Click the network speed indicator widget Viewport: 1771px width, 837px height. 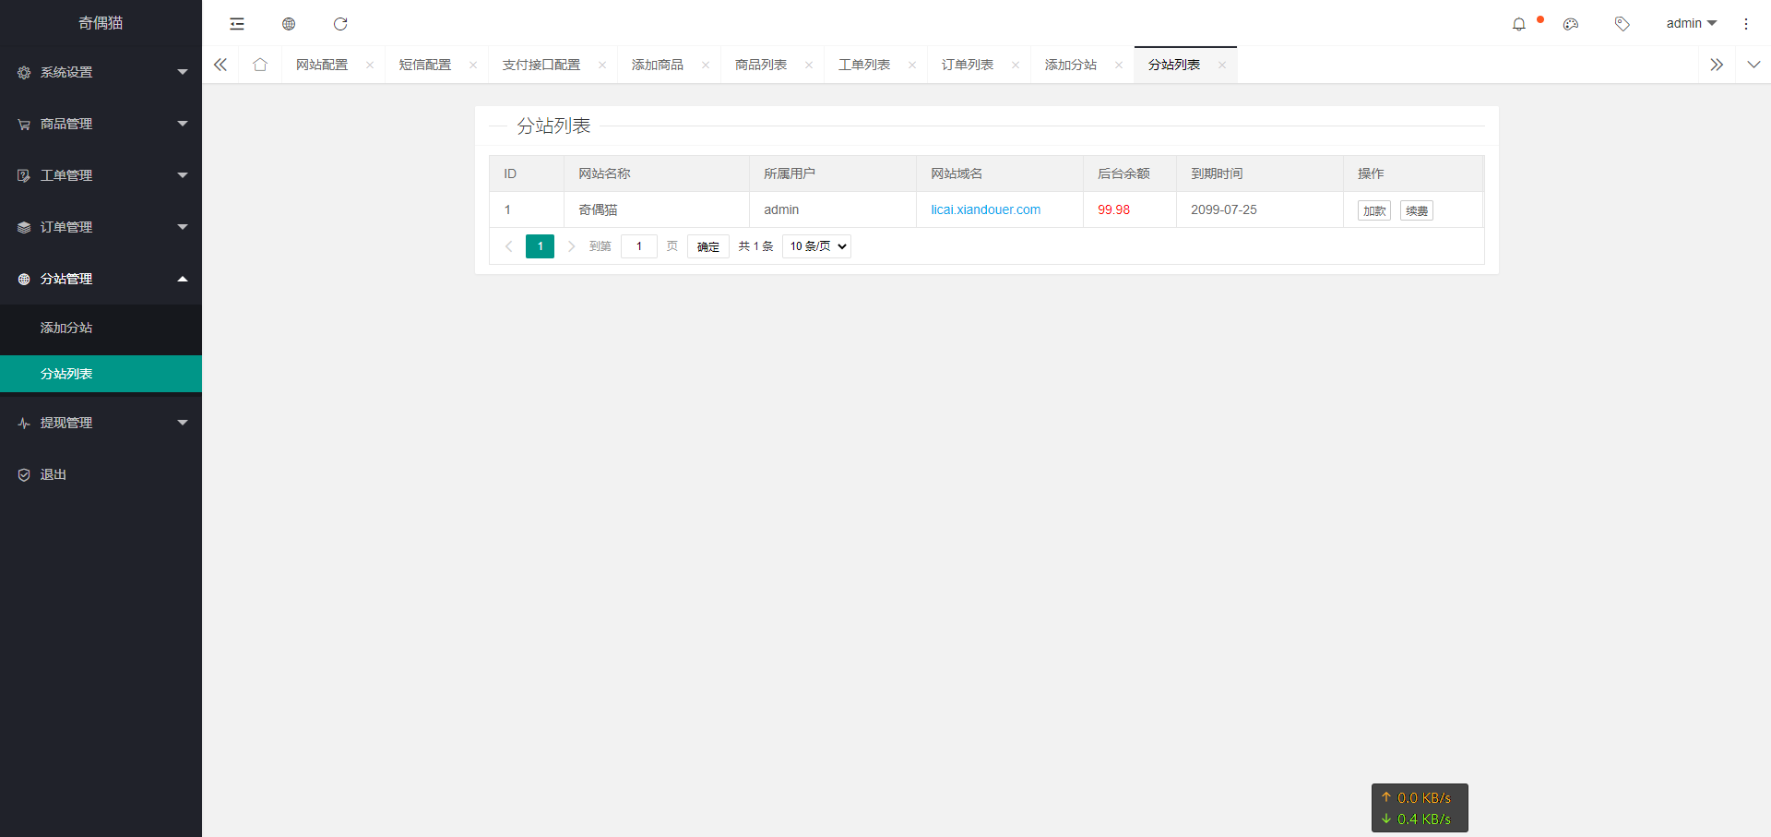pos(1420,808)
